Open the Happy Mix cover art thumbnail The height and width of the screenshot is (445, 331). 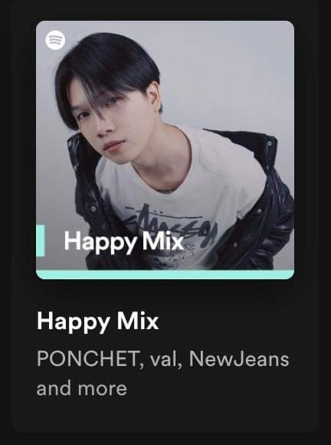pos(165,150)
